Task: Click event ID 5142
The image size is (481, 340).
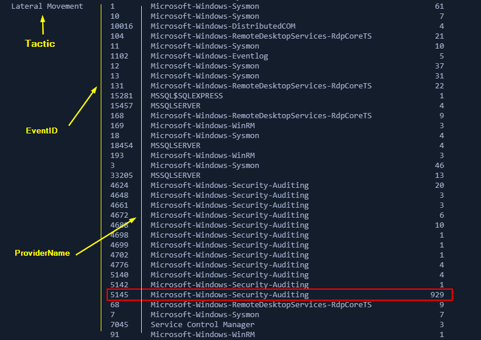Action: click(120, 285)
